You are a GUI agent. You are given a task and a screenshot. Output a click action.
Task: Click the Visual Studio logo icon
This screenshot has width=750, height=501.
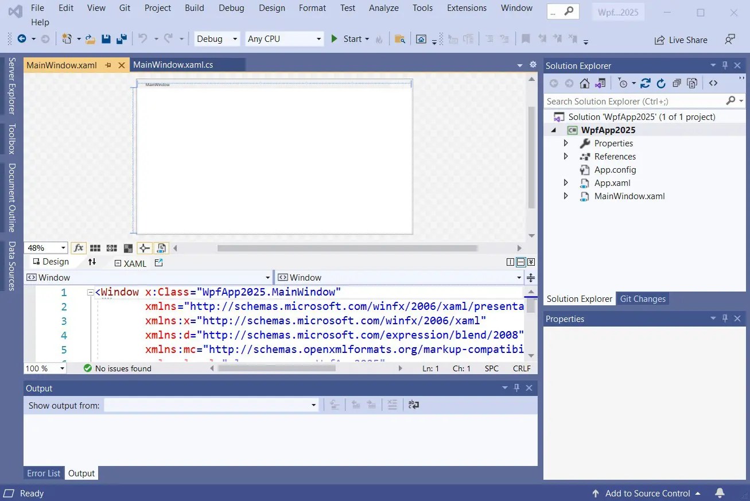point(15,11)
